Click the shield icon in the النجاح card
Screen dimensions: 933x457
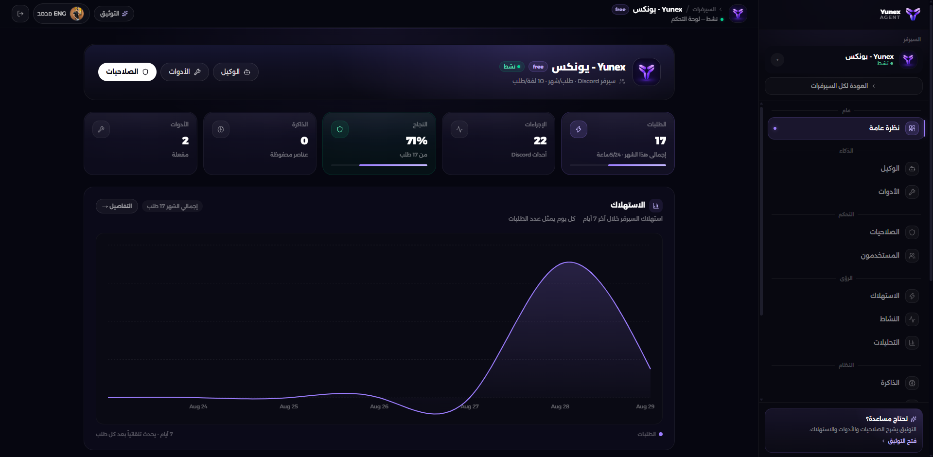pos(340,129)
